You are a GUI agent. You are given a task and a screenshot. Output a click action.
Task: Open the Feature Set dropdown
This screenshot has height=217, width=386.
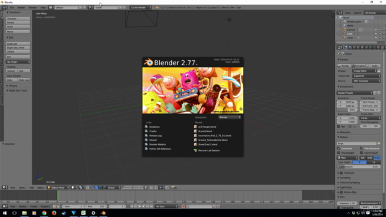(x=367, y=76)
